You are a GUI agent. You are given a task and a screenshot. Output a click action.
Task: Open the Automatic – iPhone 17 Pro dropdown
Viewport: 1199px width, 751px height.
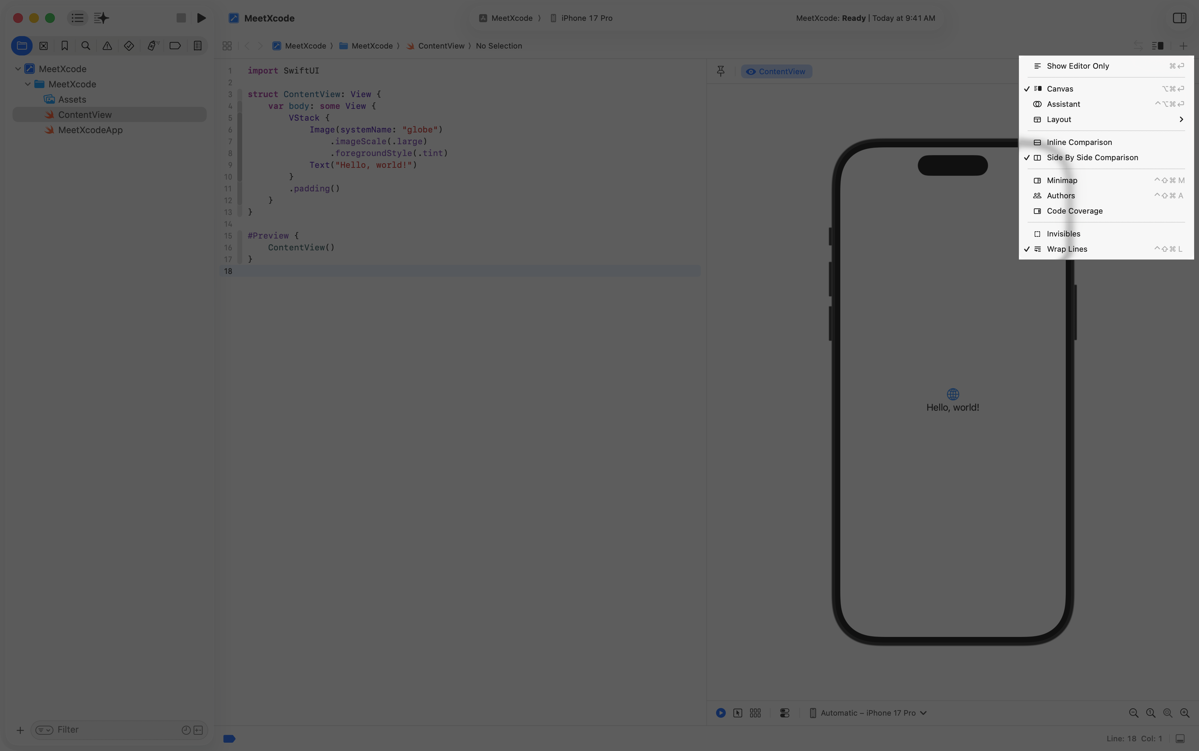pyautogui.click(x=869, y=713)
